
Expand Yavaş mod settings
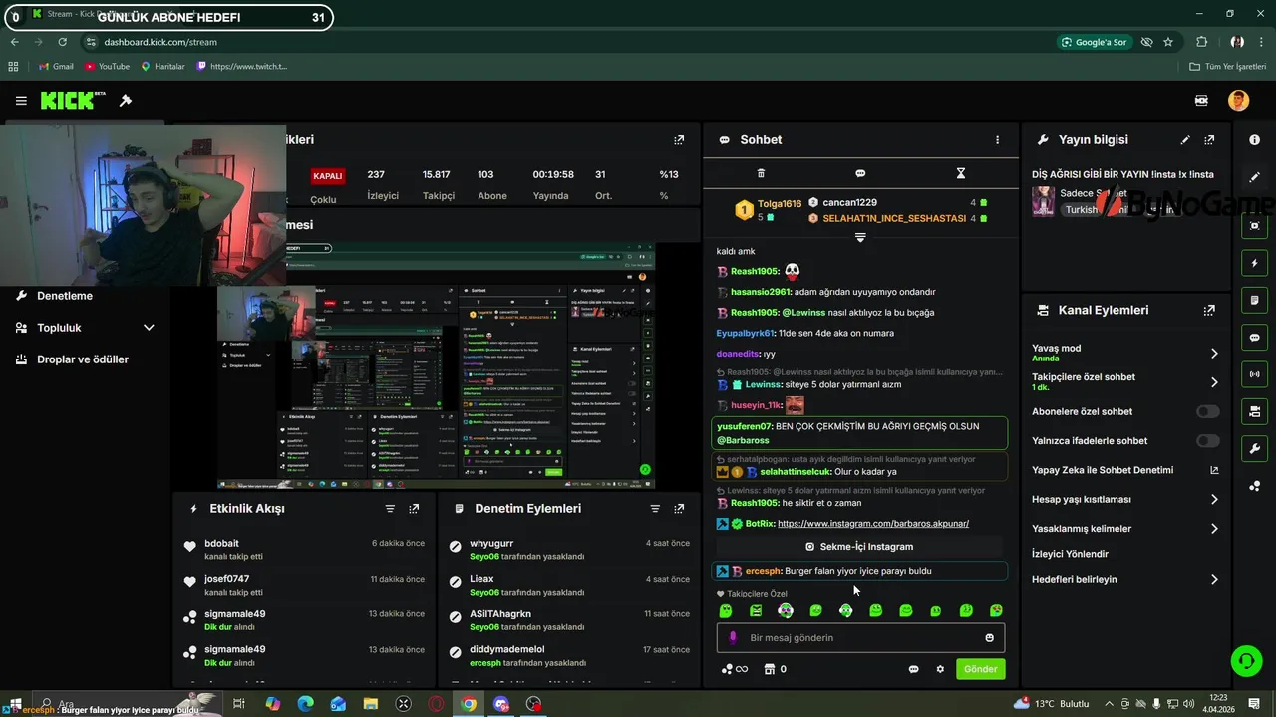coord(1214,354)
